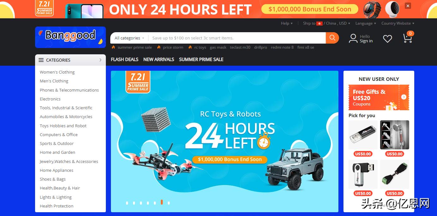437x216 pixels.
Task: Open the shopping cart icon
Action: [x=408, y=38]
